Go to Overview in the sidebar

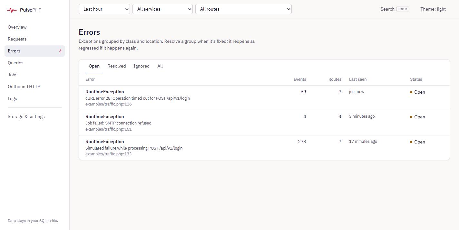pyautogui.click(x=34, y=27)
